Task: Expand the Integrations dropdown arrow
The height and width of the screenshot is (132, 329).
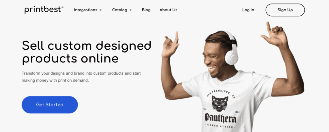Action: [x=101, y=10]
